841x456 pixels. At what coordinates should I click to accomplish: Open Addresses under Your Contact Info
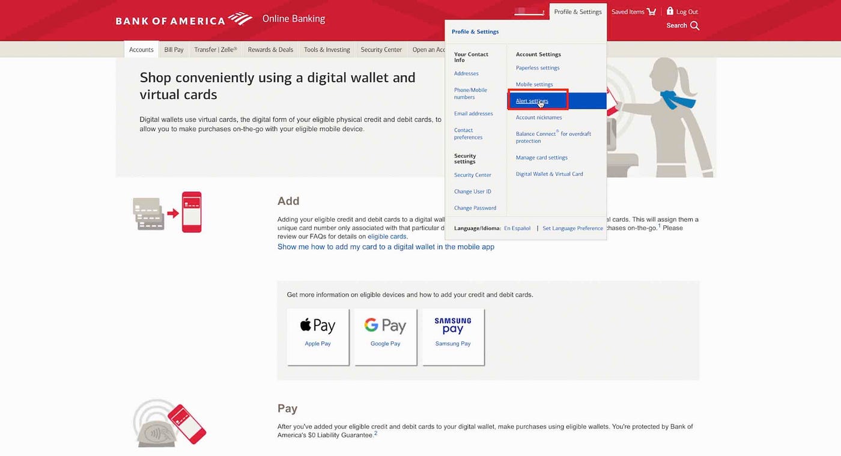(466, 73)
